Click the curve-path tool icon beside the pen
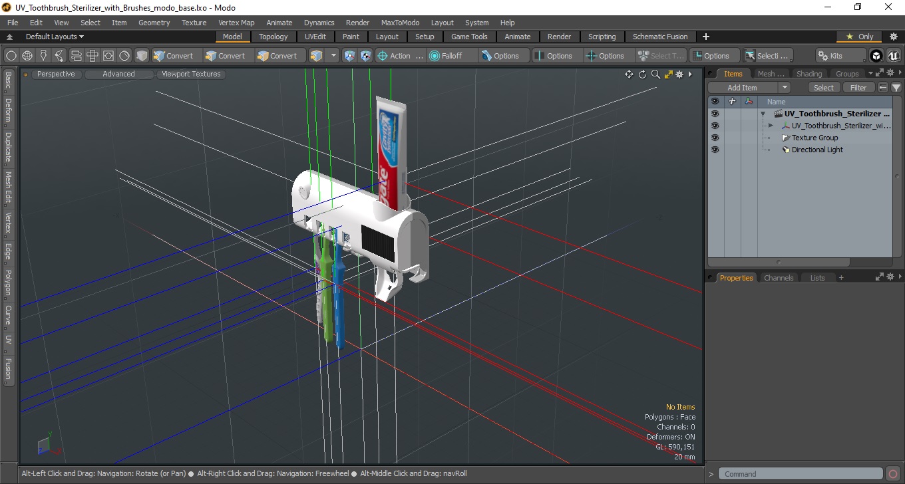Screen dimensions: 905x484 (x=59, y=56)
